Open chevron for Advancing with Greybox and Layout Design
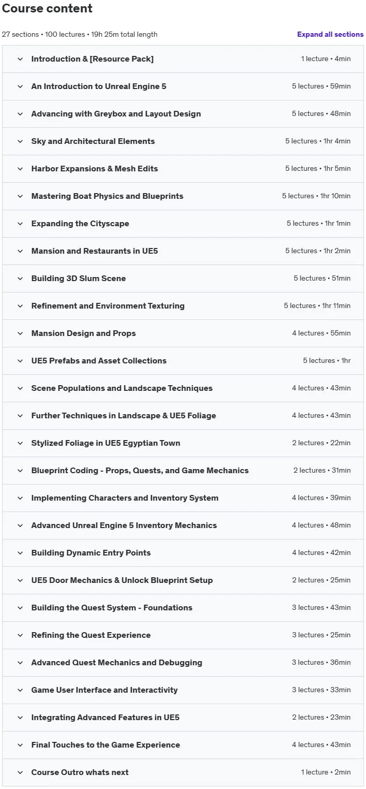The image size is (366, 789). pyautogui.click(x=20, y=114)
